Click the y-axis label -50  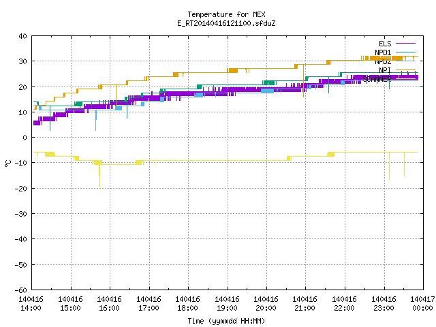click(21, 265)
